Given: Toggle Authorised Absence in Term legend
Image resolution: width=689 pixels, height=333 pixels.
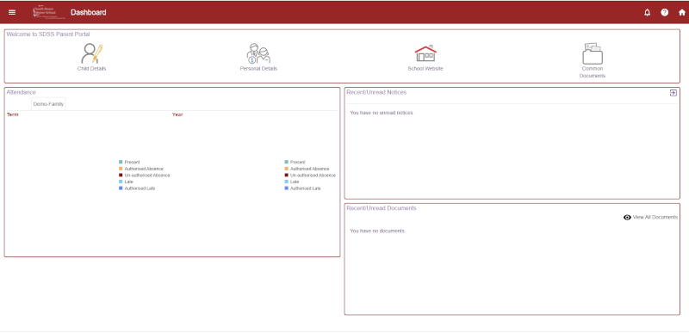Looking at the screenshot, I should [x=141, y=169].
